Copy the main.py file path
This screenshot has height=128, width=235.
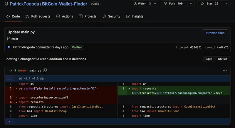pyautogui.click(x=45, y=70)
